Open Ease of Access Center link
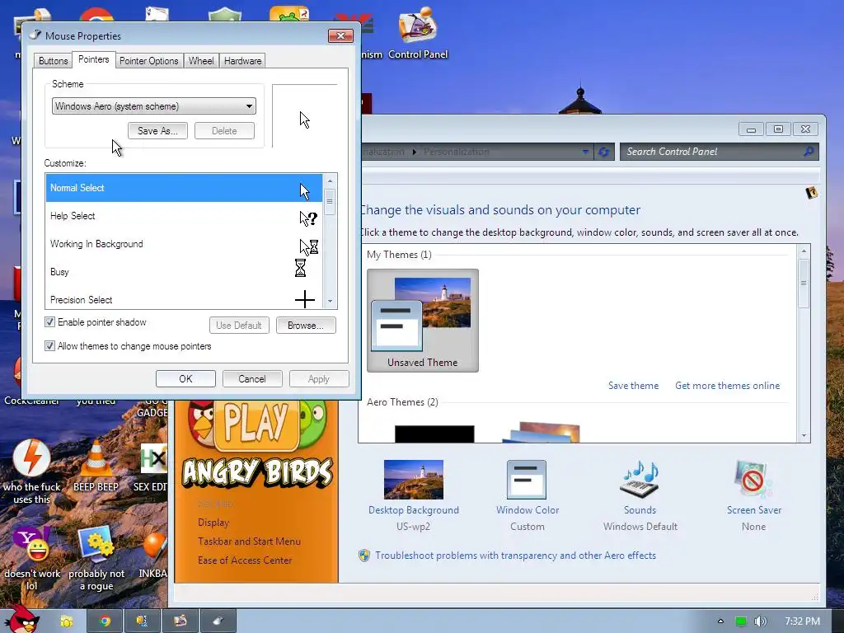844x633 pixels. [x=245, y=560]
